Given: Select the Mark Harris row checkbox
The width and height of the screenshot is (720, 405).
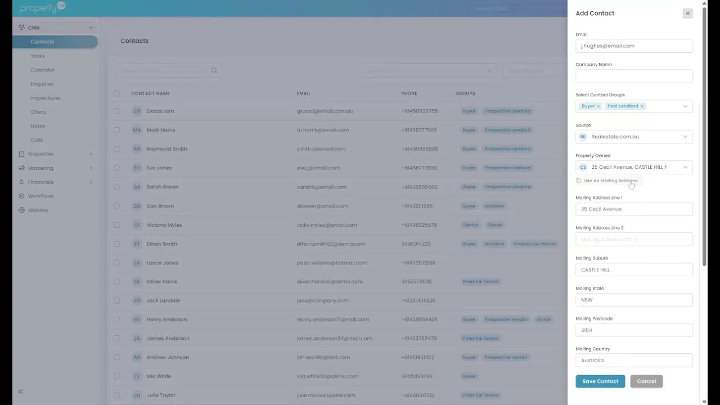Looking at the screenshot, I should click(116, 130).
